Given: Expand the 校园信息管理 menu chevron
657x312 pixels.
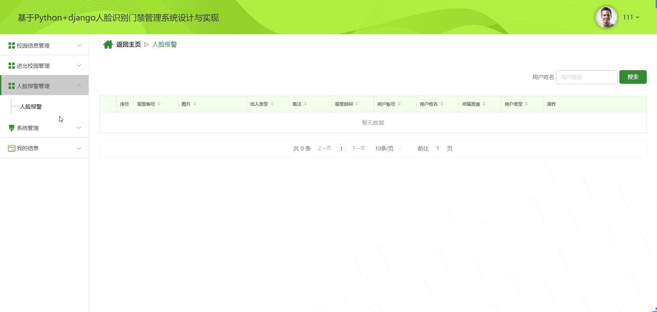Looking at the screenshot, I should tap(79, 45).
